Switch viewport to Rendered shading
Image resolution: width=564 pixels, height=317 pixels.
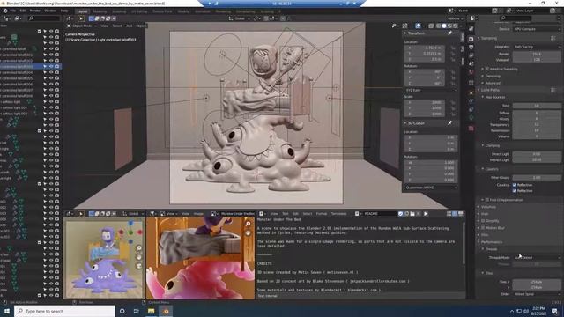[x=456, y=26]
